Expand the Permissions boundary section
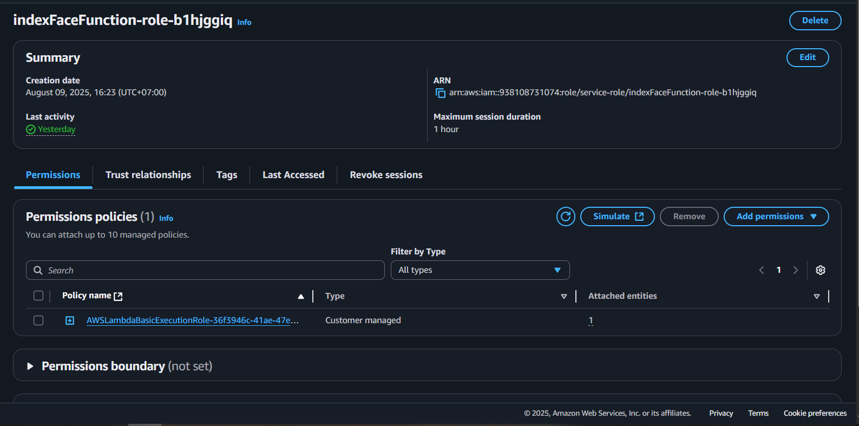This screenshot has height=426, width=859. pyautogui.click(x=30, y=366)
